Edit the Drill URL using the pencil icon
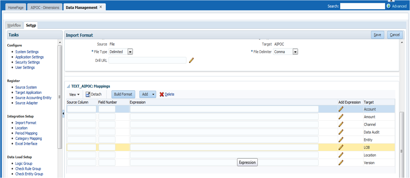410x178 pixels. [191, 60]
